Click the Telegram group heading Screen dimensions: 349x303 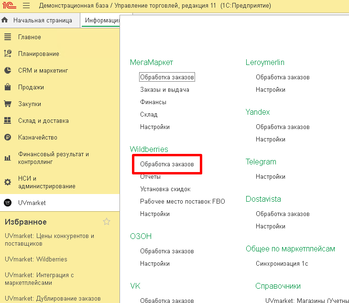point(261,162)
